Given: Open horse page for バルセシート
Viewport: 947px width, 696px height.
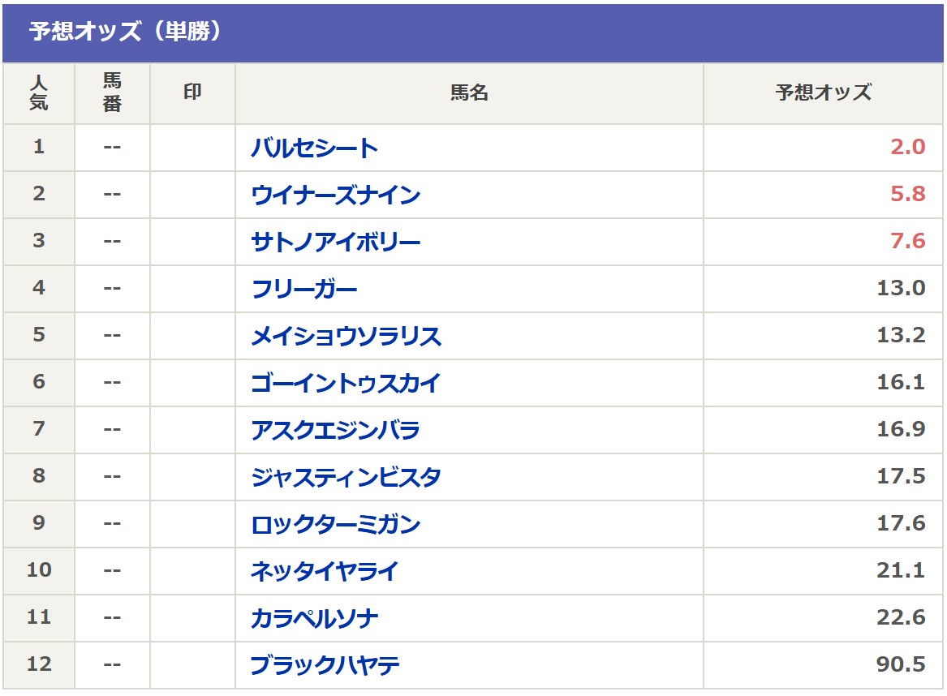Looking at the screenshot, I should pos(315,148).
